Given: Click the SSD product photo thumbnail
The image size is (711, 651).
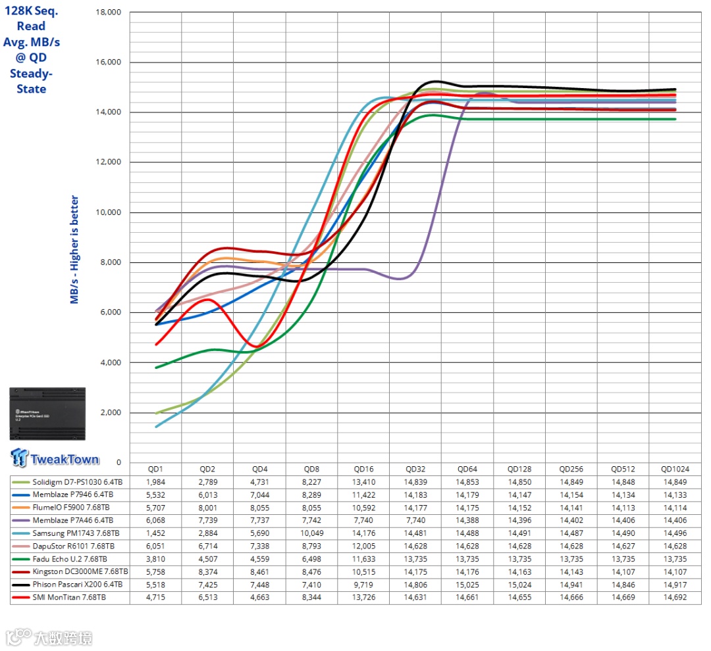Looking at the screenshot, I should coord(47,414).
